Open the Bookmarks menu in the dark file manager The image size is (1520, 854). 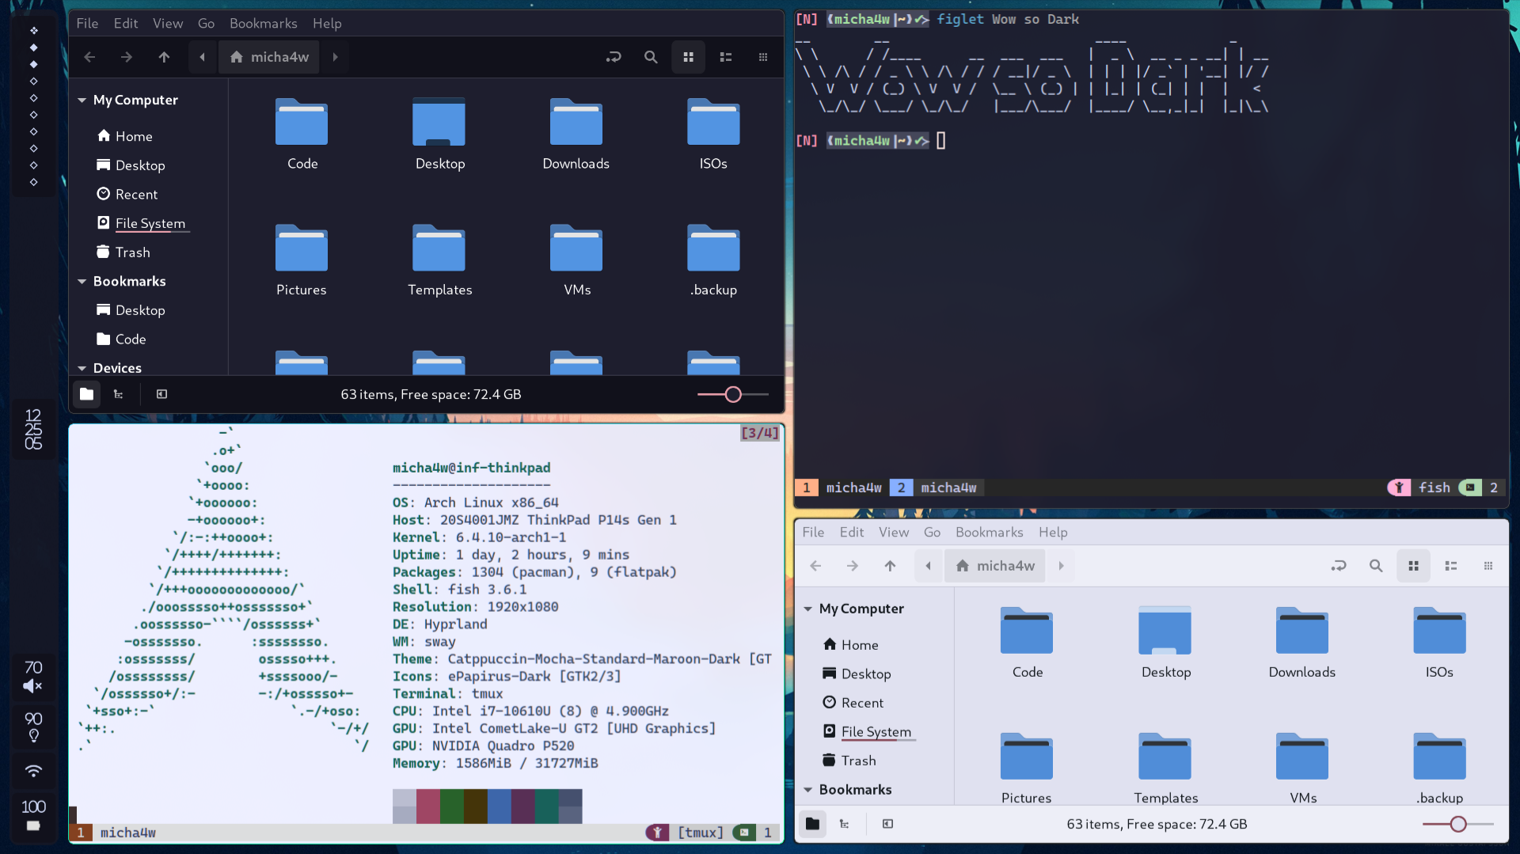click(x=264, y=23)
